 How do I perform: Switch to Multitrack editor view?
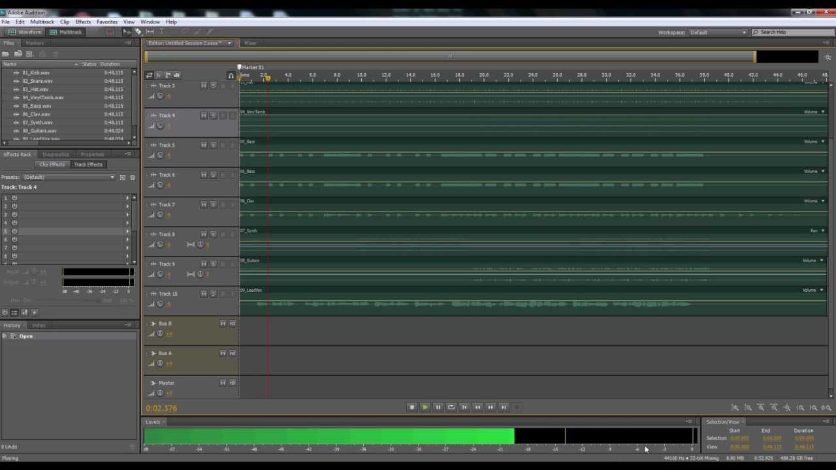[66, 32]
